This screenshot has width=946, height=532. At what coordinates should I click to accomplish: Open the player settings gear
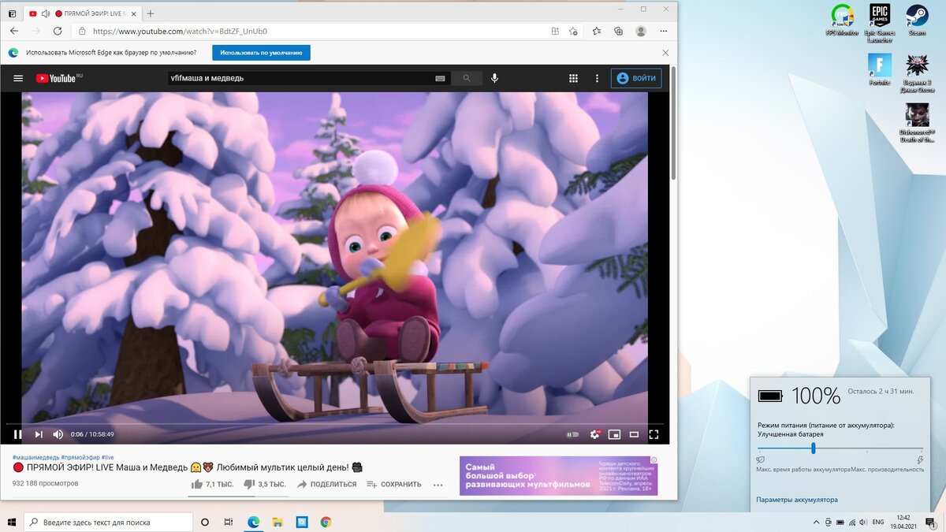click(x=595, y=434)
